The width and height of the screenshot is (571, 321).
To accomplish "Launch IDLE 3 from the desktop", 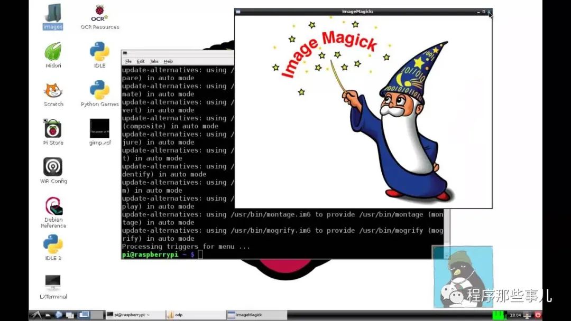I will (x=53, y=248).
